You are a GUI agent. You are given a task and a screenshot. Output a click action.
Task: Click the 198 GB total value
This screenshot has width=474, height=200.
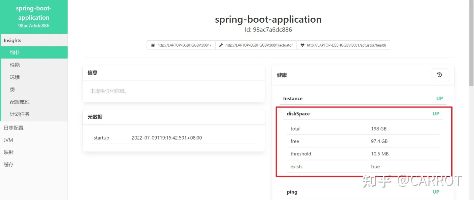point(379,129)
